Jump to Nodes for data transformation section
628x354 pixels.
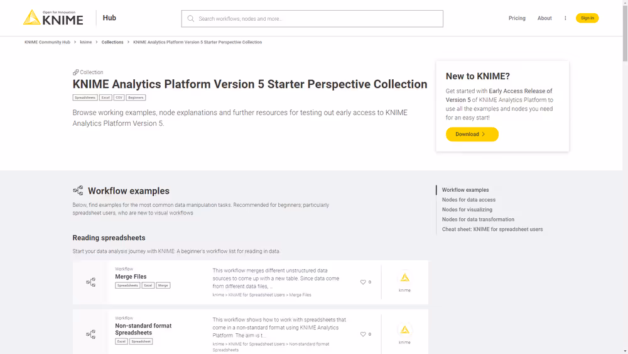[x=478, y=219]
